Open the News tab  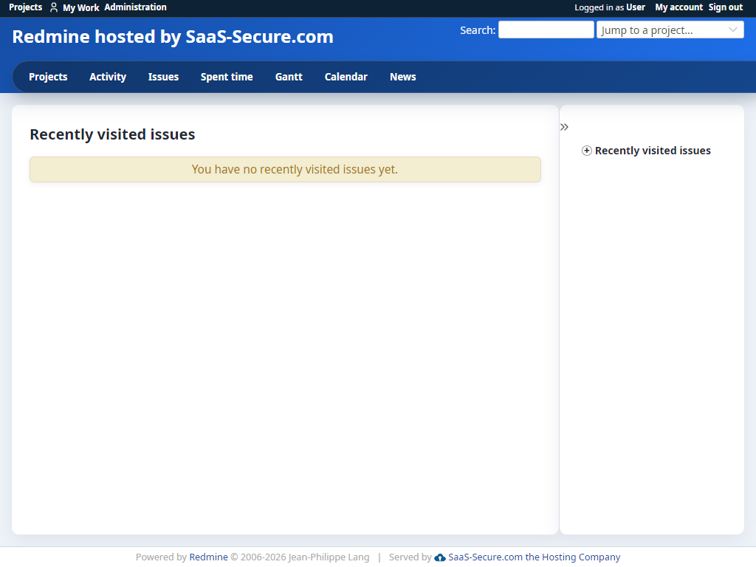403,77
